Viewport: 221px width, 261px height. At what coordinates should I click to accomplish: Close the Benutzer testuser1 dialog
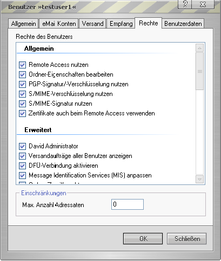tap(203, 4)
